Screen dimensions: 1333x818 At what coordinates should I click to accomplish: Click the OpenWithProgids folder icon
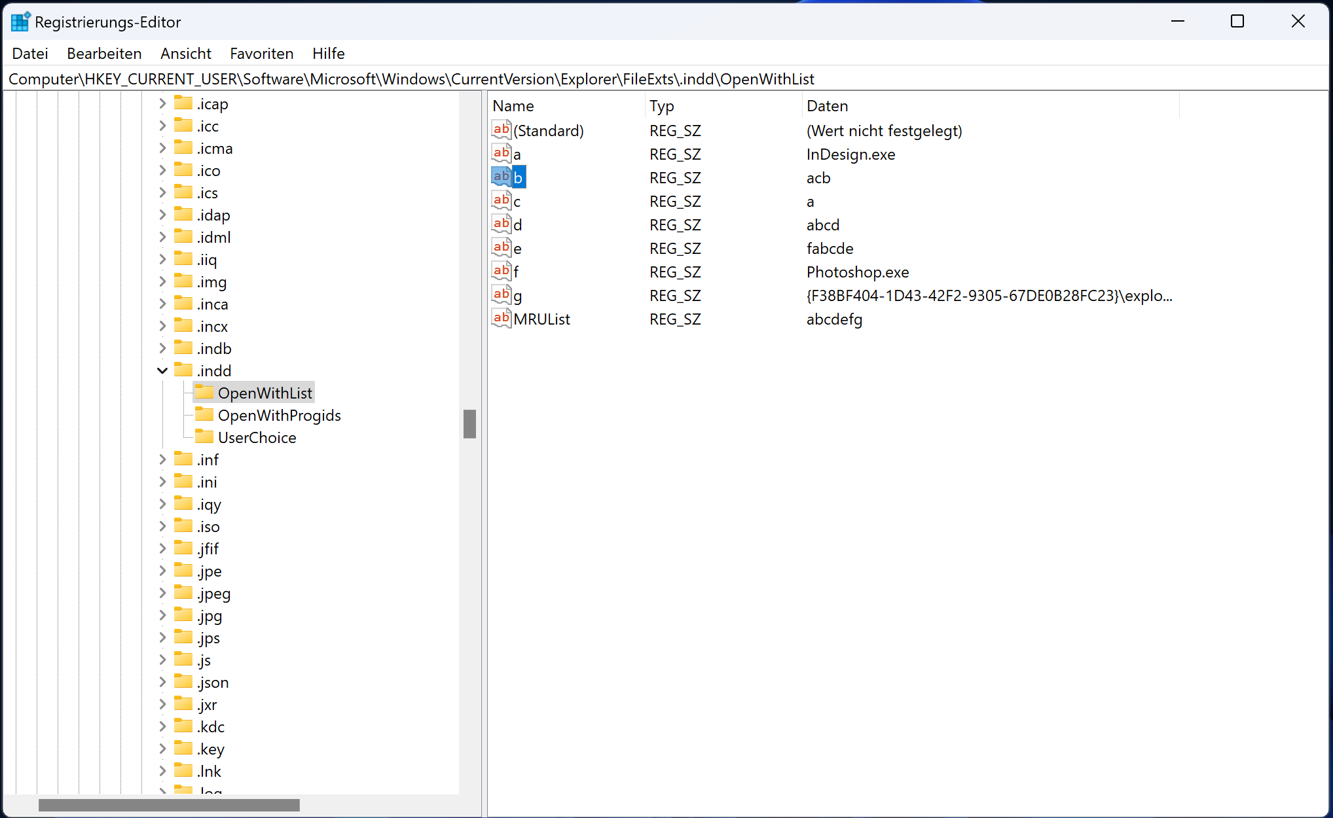204,414
